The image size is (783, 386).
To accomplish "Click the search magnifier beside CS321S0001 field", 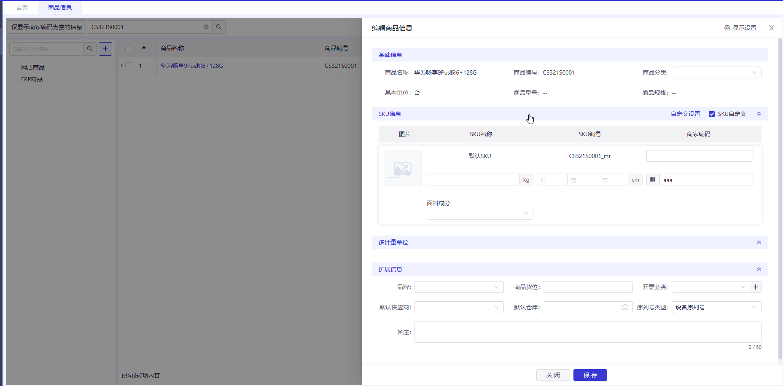I will pyautogui.click(x=219, y=27).
